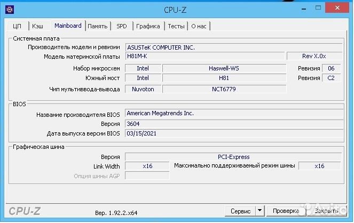
Task: Click the empty Опция шины AGP field
Action: coord(147,176)
